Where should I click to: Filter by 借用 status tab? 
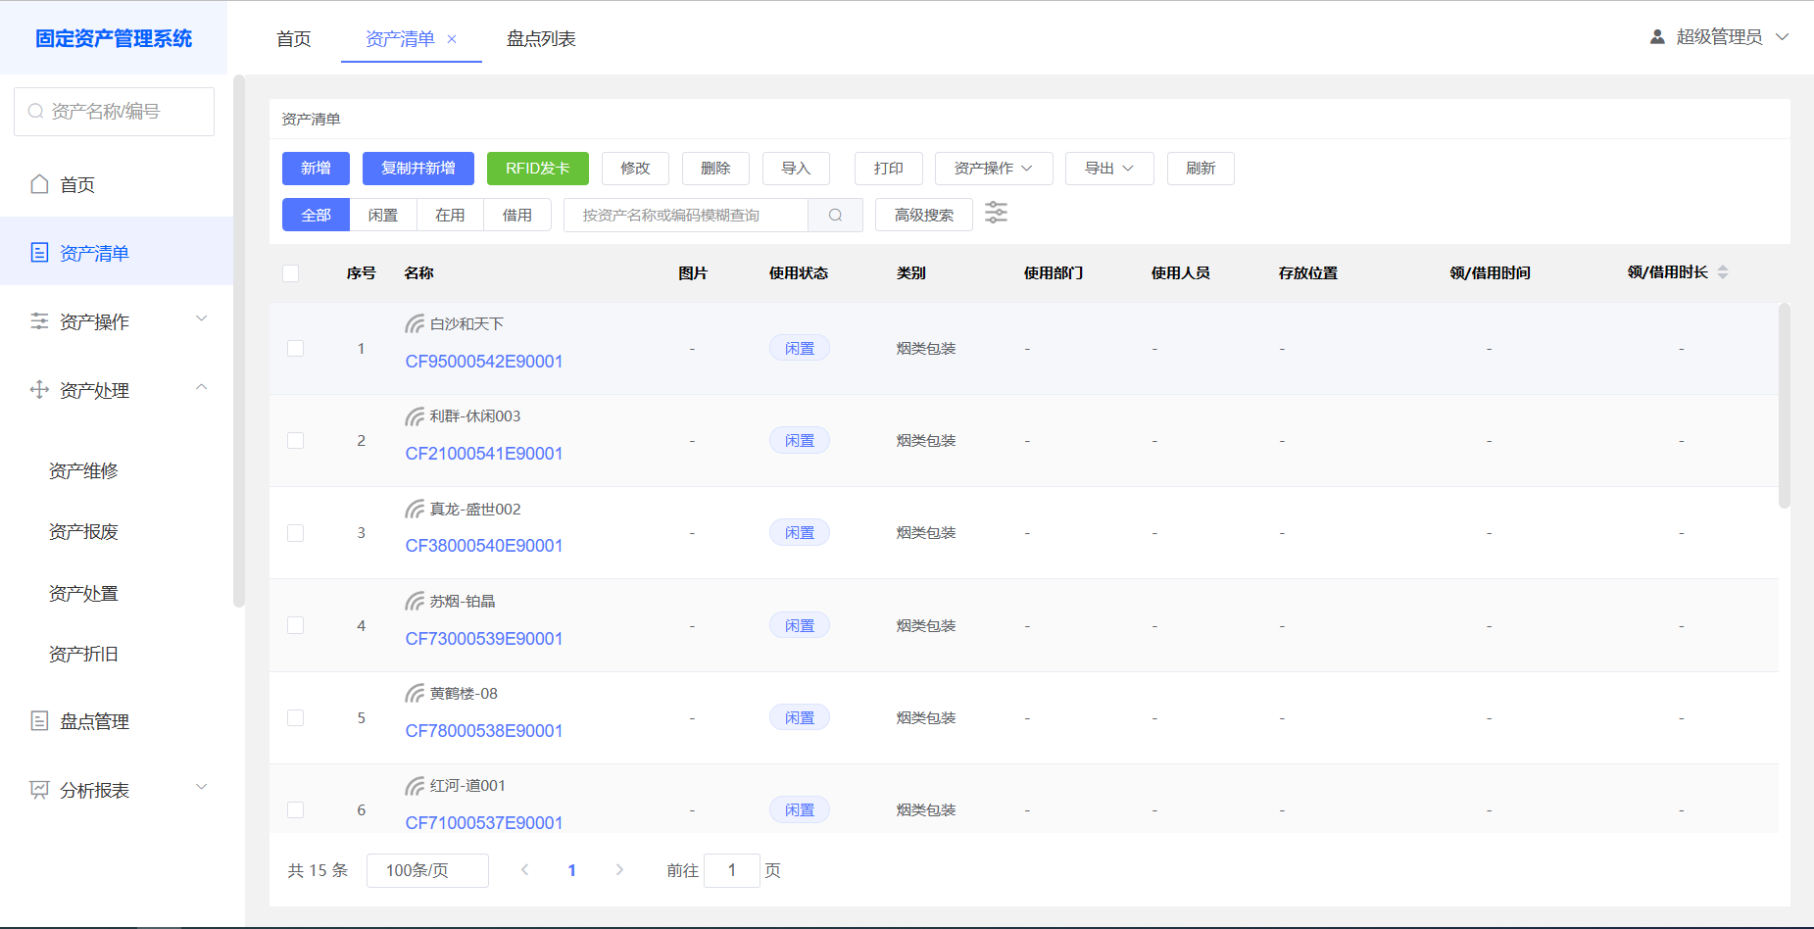517,215
